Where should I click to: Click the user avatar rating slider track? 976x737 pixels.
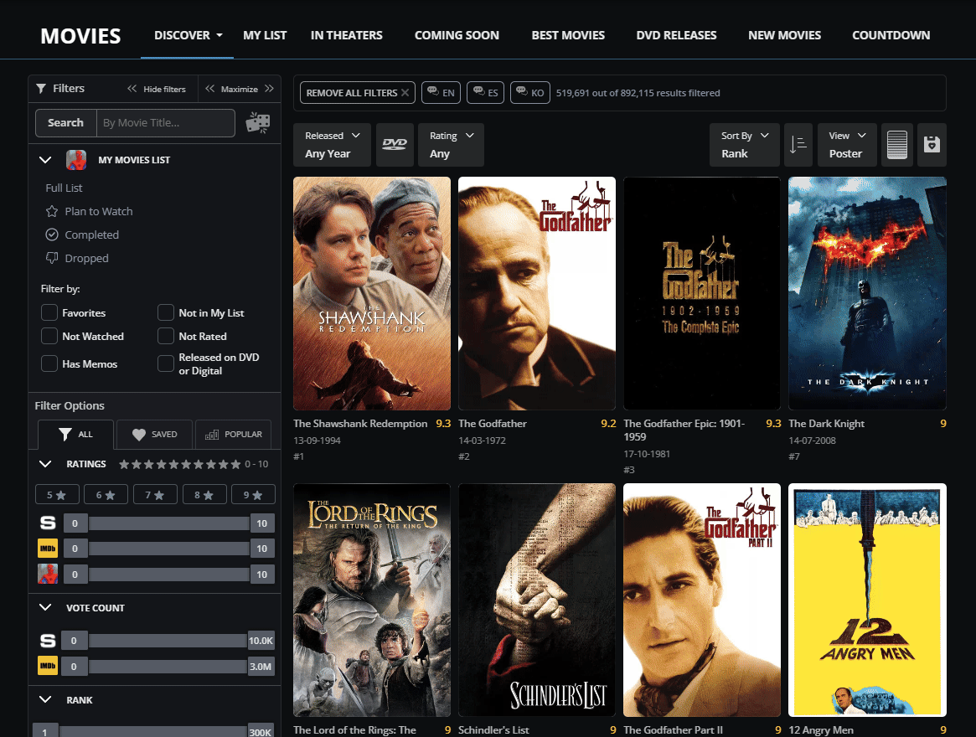pos(168,574)
